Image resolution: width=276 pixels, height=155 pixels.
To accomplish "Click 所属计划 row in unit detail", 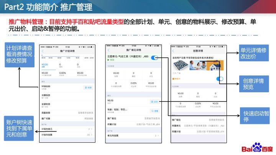I will [x=133, y=124].
